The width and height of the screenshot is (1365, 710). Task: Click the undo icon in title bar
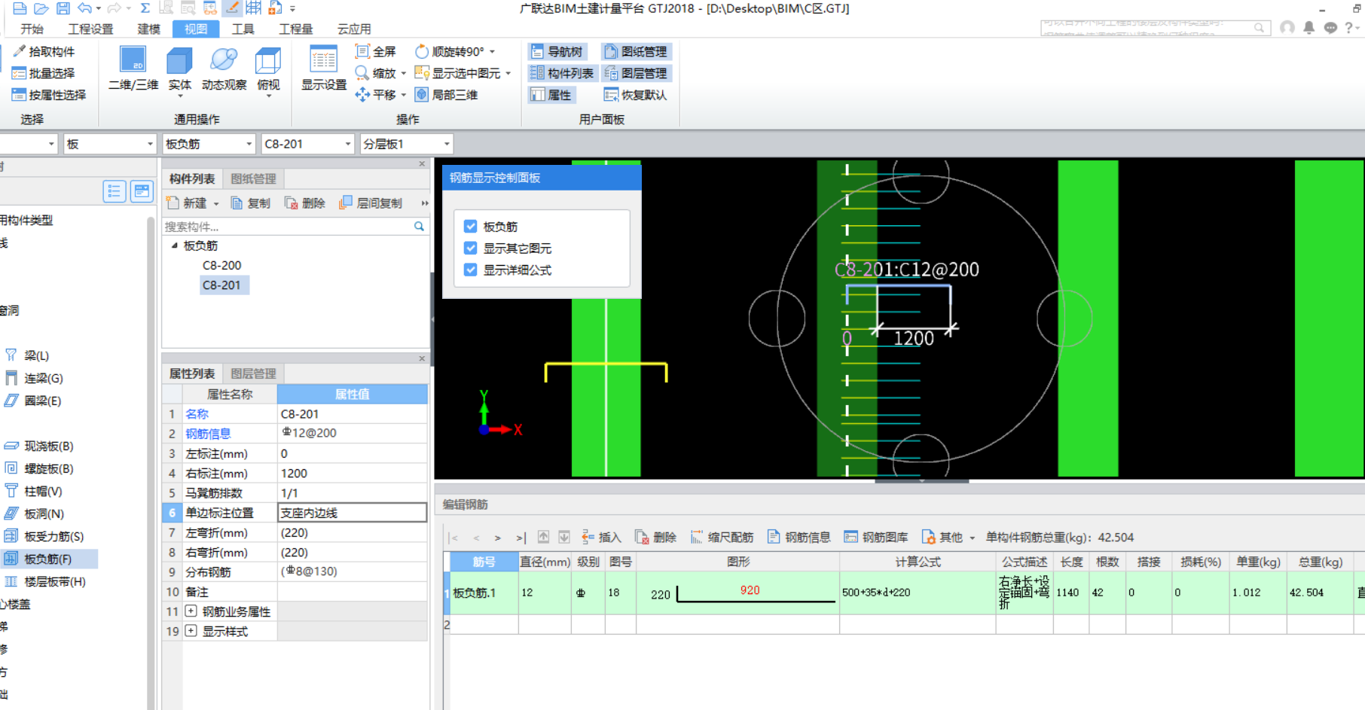pyautogui.click(x=84, y=8)
